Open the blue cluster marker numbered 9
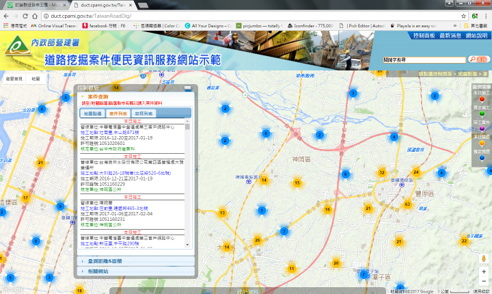The image size is (492, 294). tap(60, 206)
